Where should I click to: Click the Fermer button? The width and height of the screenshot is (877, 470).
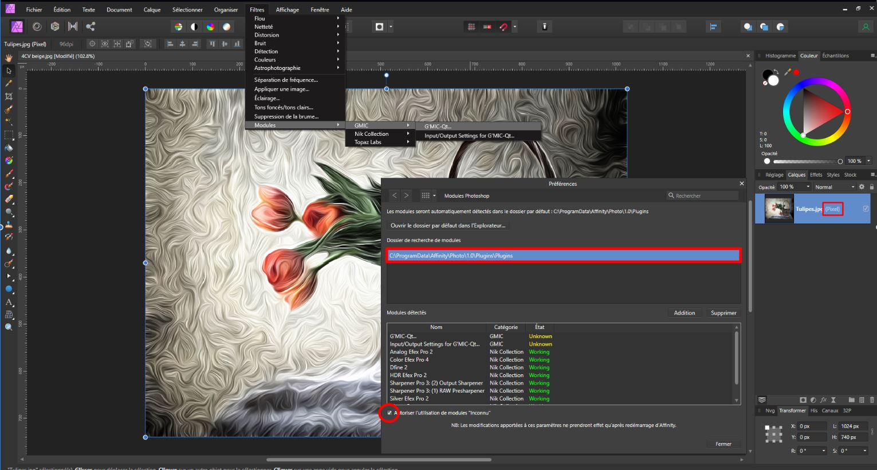(x=723, y=444)
